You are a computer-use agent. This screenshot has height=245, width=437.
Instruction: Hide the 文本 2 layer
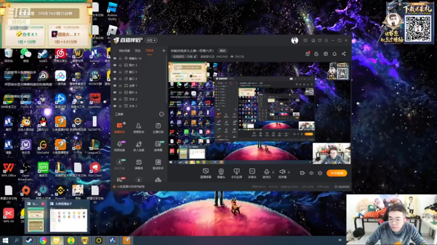pos(115,99)
